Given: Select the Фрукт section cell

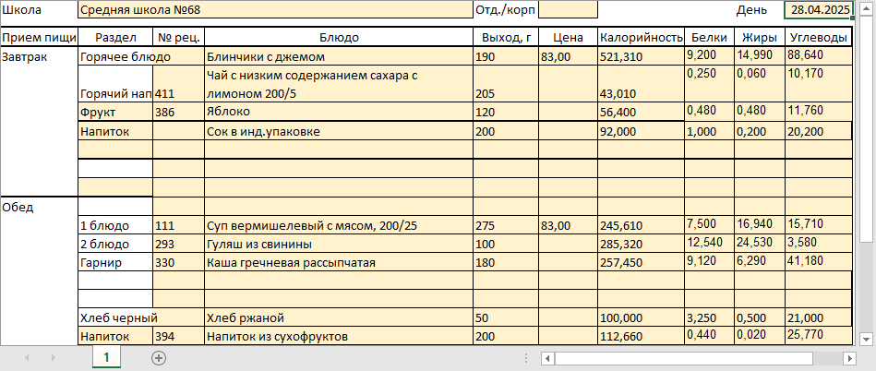Looking at the screenshot, I should [115, 112].
